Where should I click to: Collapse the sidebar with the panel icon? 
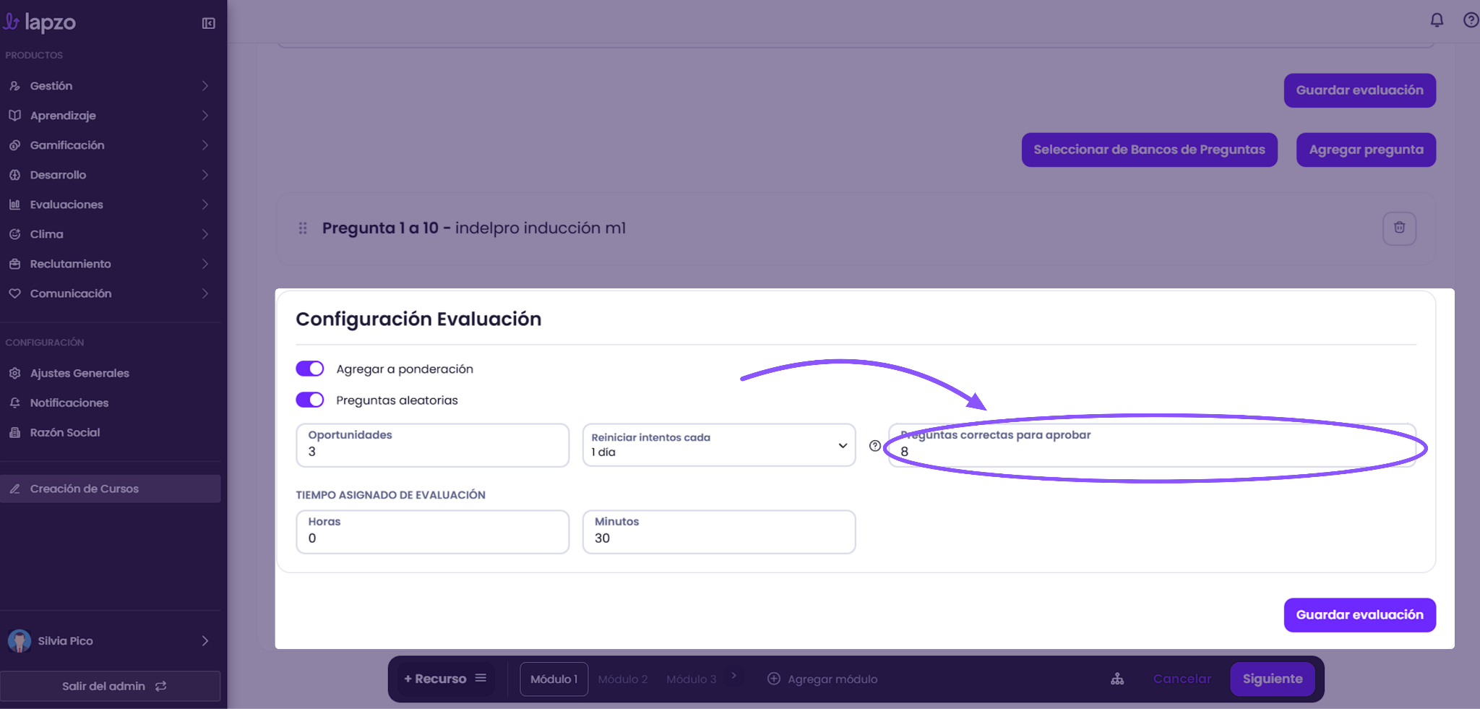tap(208, 23)
